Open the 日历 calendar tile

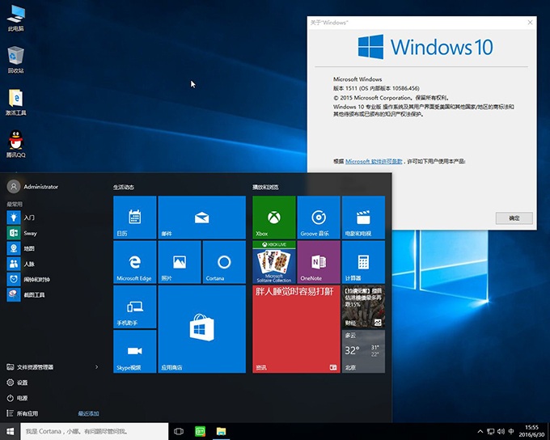click(x=134, y=217)
